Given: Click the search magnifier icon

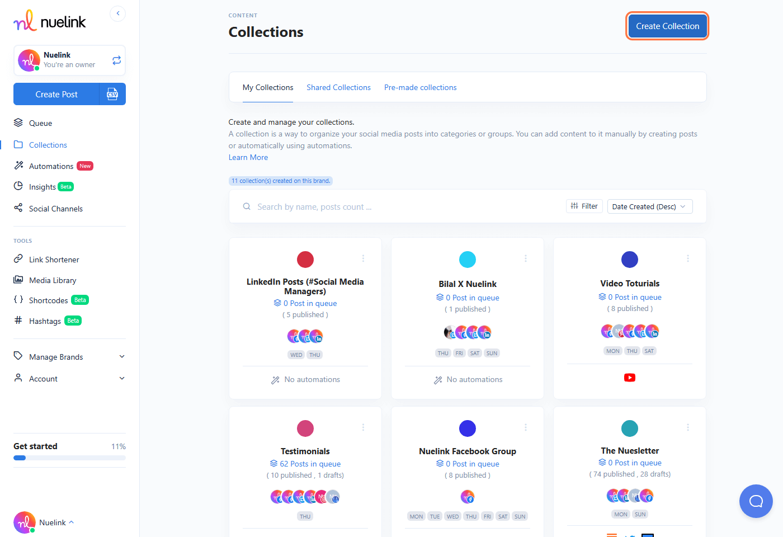Looking at the screenshot, I should point(247,206).
